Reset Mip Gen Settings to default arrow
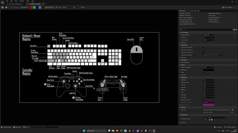 click(x=235, y=35)
